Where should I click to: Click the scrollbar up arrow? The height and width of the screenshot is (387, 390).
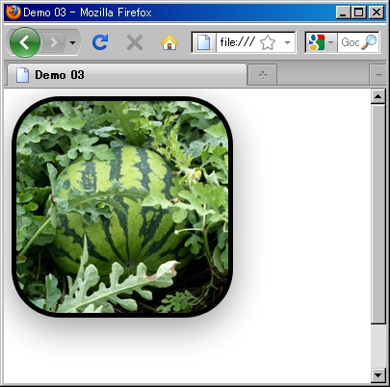[378, 96]
